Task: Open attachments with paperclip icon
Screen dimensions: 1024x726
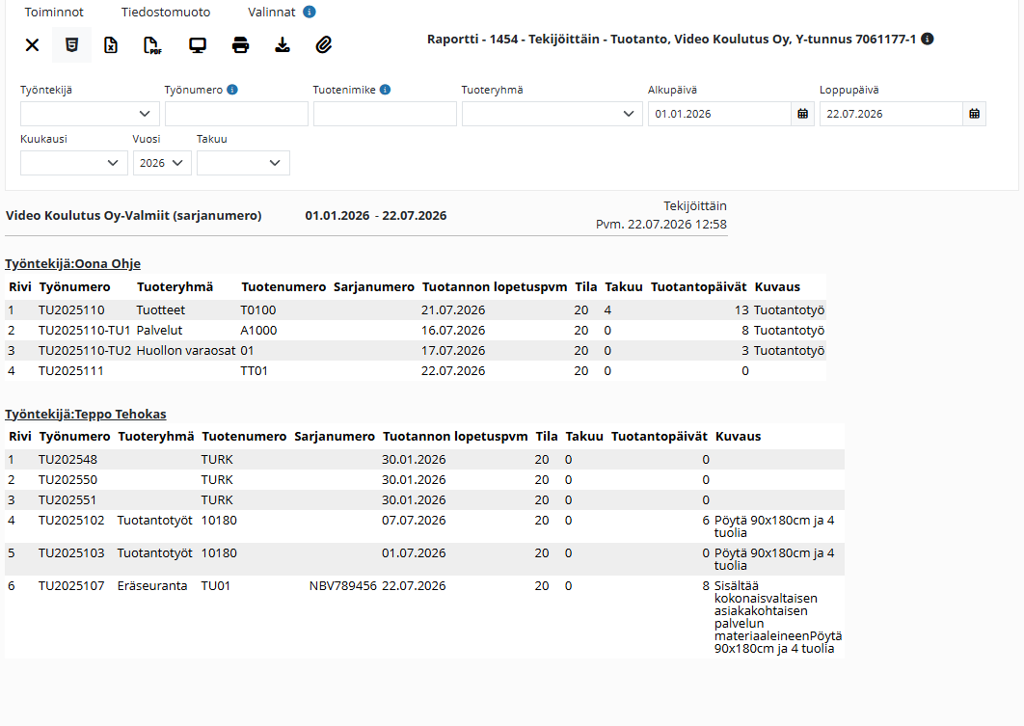Action: [x=324, y=45]
